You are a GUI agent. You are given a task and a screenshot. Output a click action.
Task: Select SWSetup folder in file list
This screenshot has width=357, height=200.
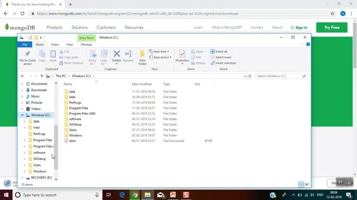pos(75,124)
